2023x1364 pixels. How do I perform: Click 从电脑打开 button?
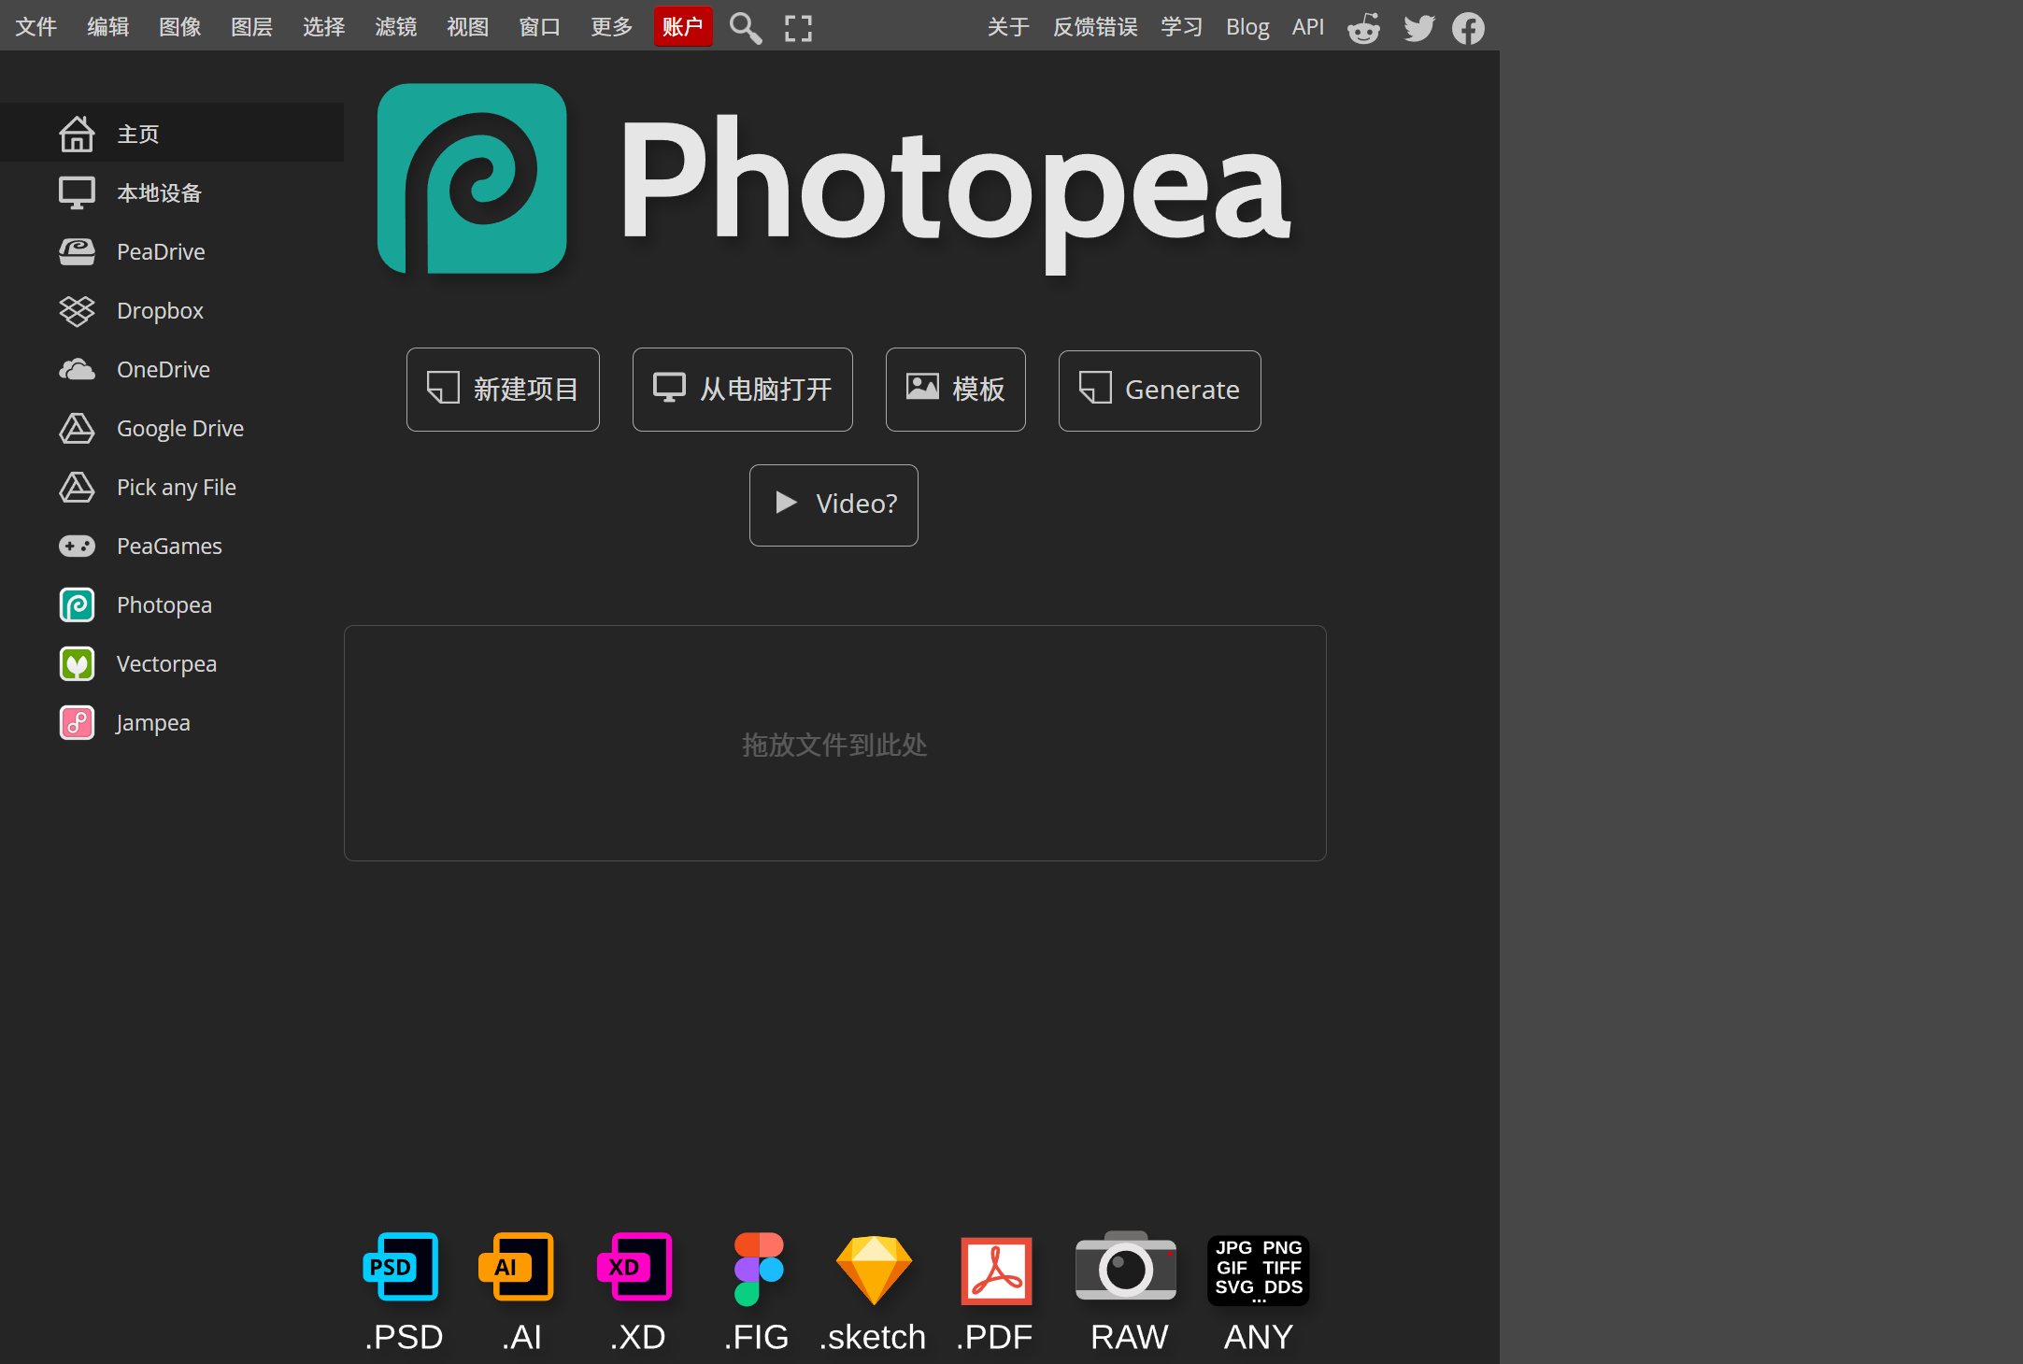[x=743, y=390]
